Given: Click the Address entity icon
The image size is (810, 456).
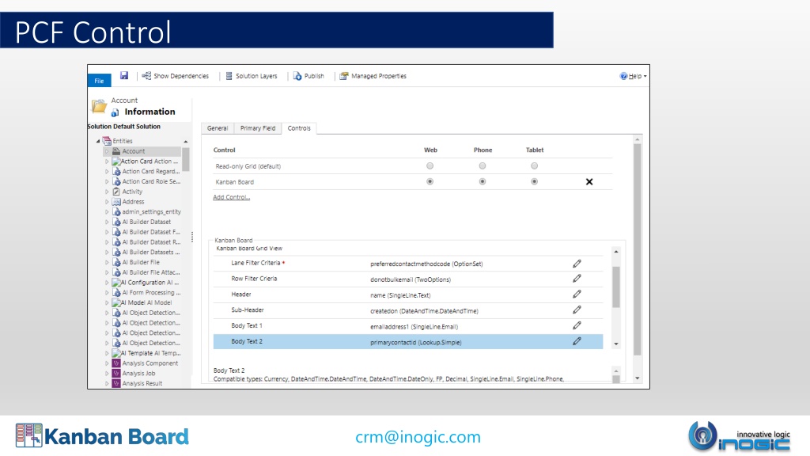Looking at the screenshot, I should pyautogui.click(x=116, y=202).
